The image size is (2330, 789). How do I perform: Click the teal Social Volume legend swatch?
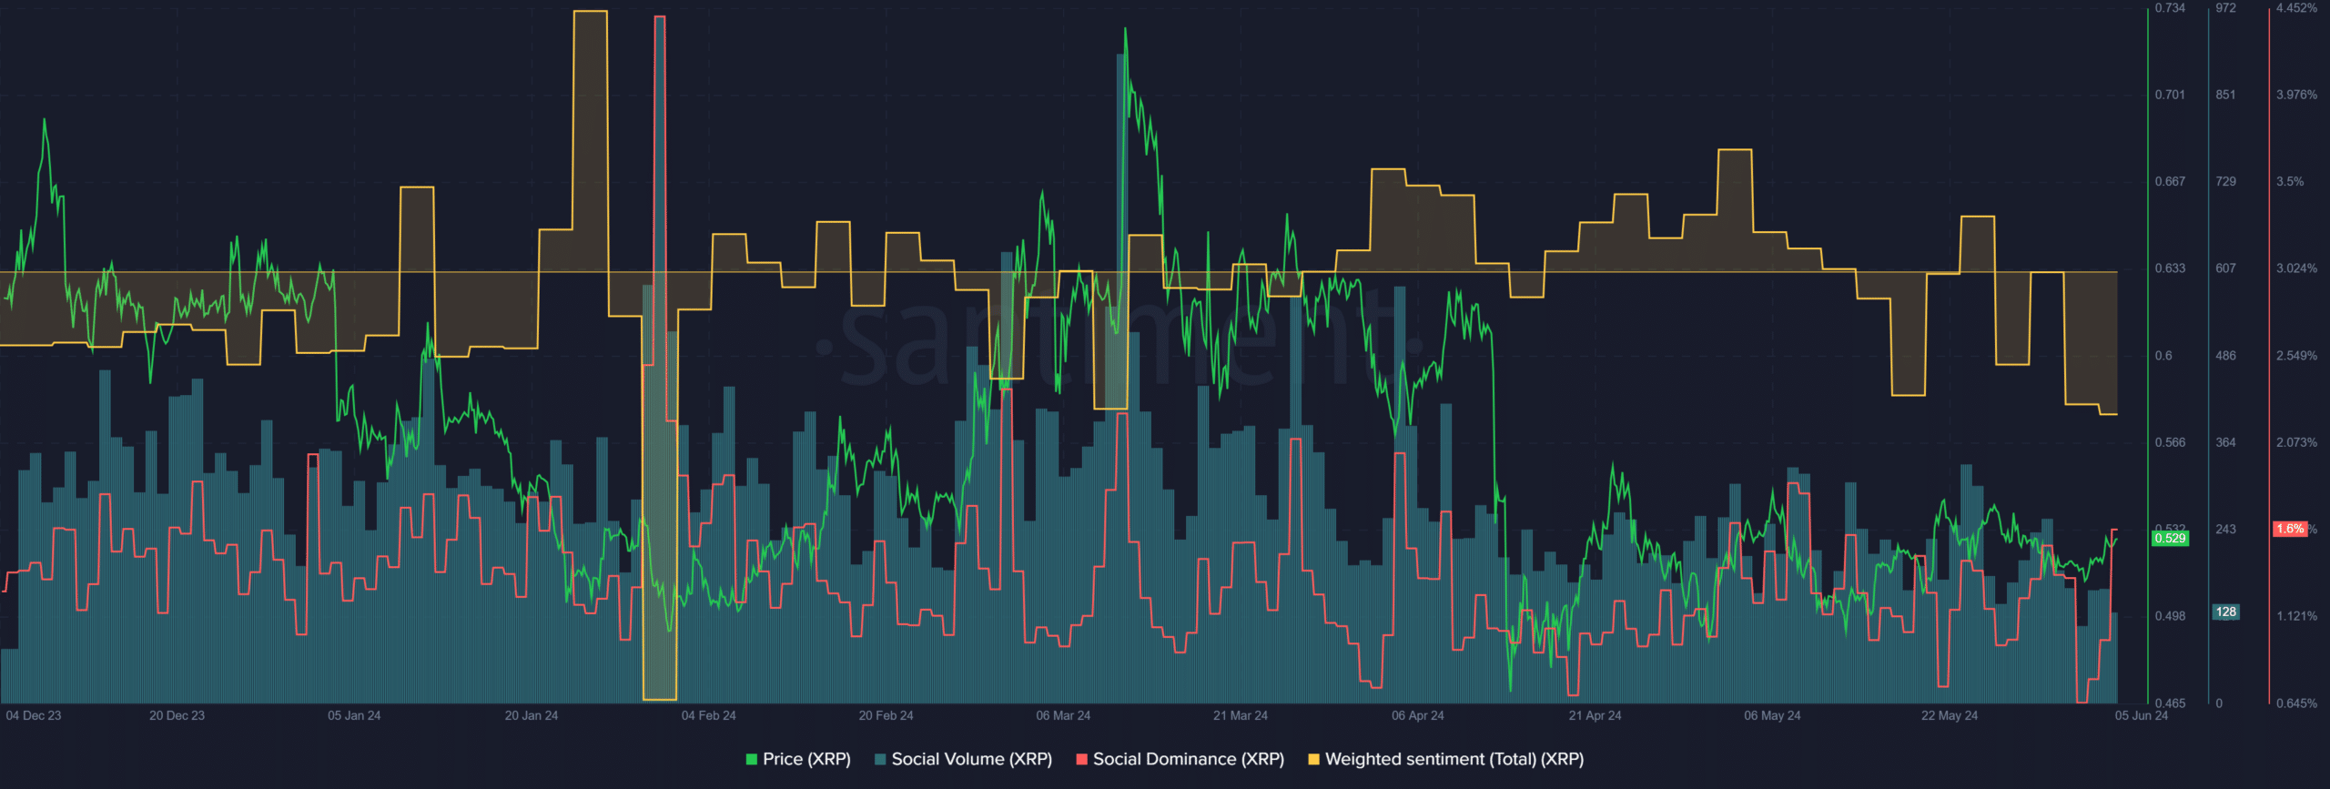click(880, 759)
